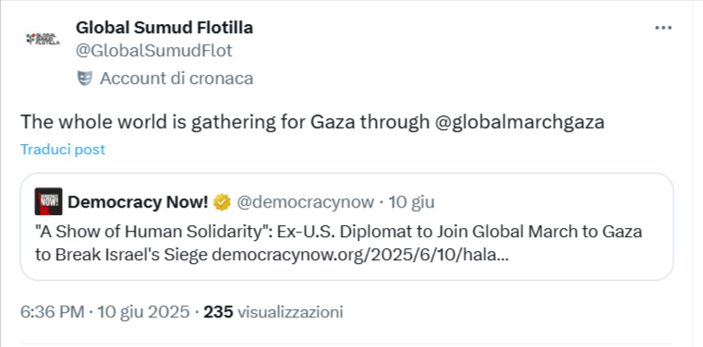This screenshot has height=347, width=703.
Task: Follow the @globalmarchgaza mention link
Action: click(x=519, y=122)
